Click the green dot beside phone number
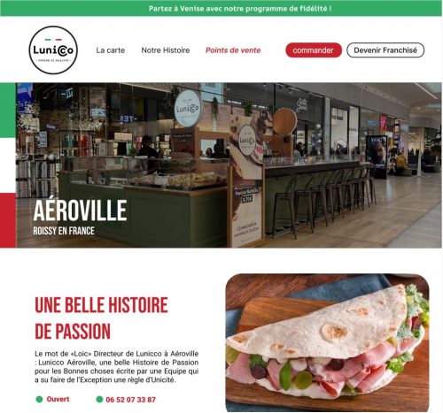Image resolution: width=443 pixels, height=413 pixels. (x=99, y=399)
